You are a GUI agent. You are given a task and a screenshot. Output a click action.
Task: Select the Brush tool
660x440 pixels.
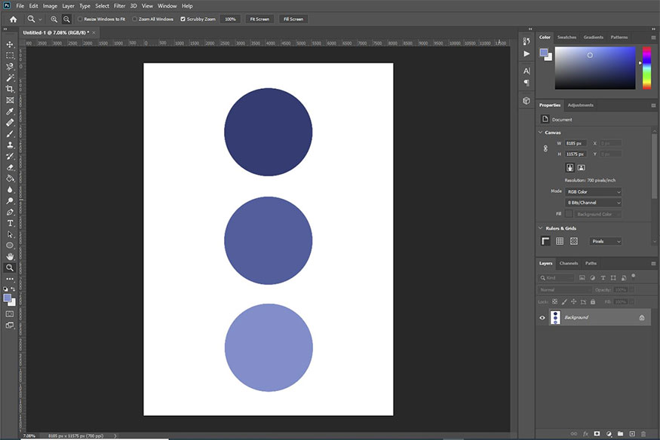click(10, 133)
